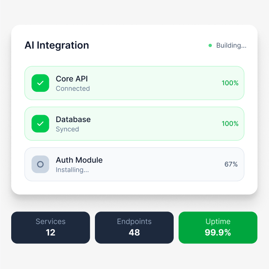The height and width of the screenshot is (269, 269).
Task: Click the Synced status under Database
Action: [x=67, y=129]
